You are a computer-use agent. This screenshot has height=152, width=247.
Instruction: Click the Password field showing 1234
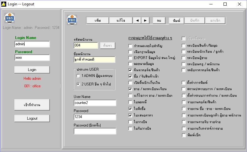click(95, 117)
